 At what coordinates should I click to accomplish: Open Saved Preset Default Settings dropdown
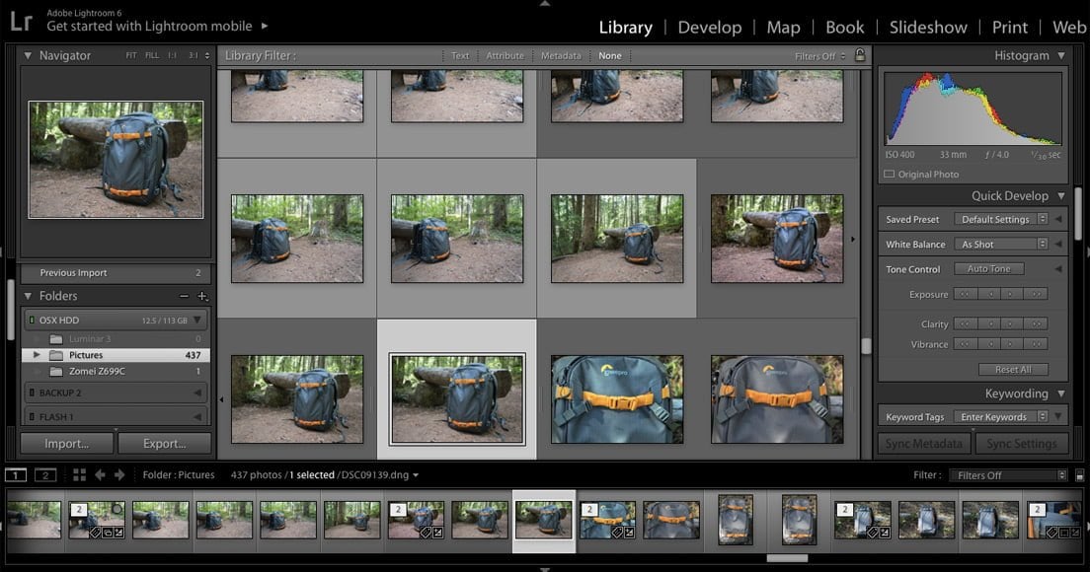(x=1001, y=219)
